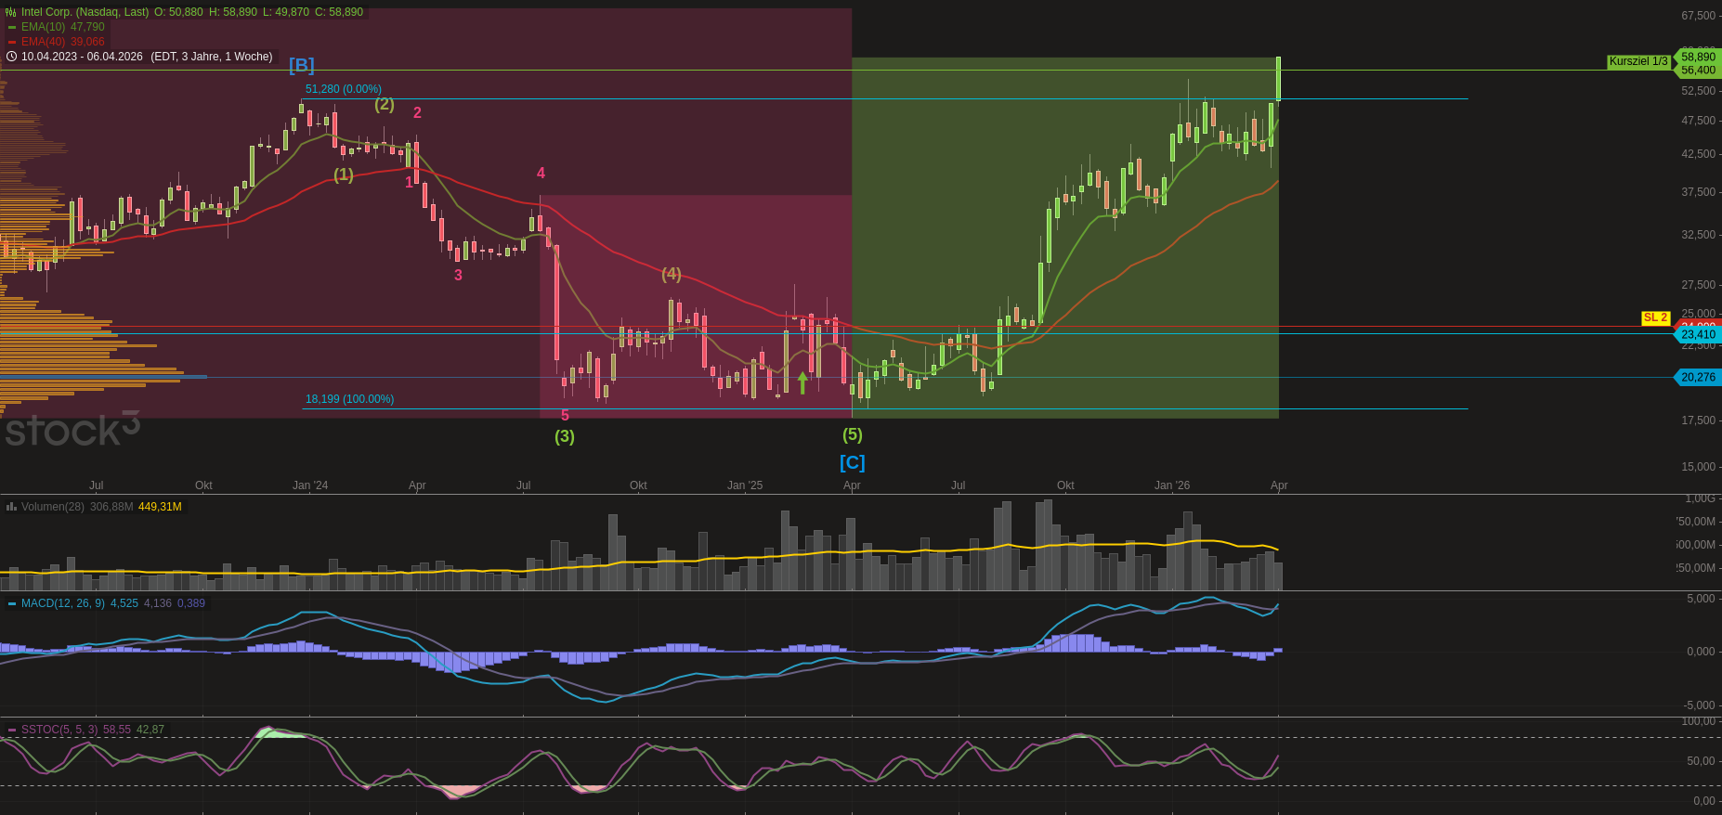Click the pink wave 4 label

(x=541, y=174)
